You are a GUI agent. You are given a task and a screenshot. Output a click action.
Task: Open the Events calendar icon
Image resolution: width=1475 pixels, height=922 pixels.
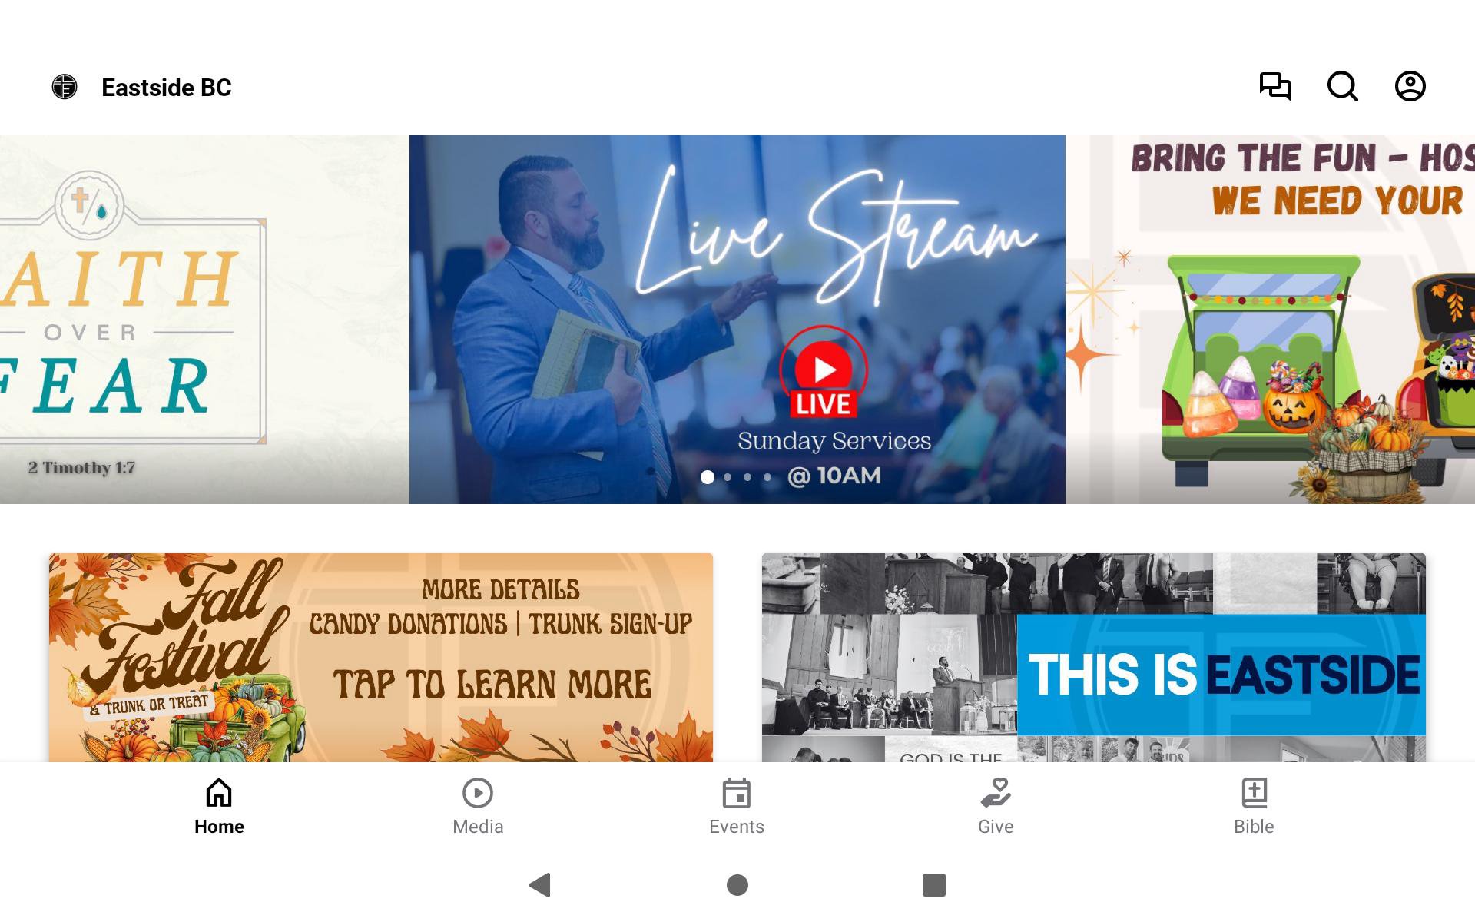(737, 793)
